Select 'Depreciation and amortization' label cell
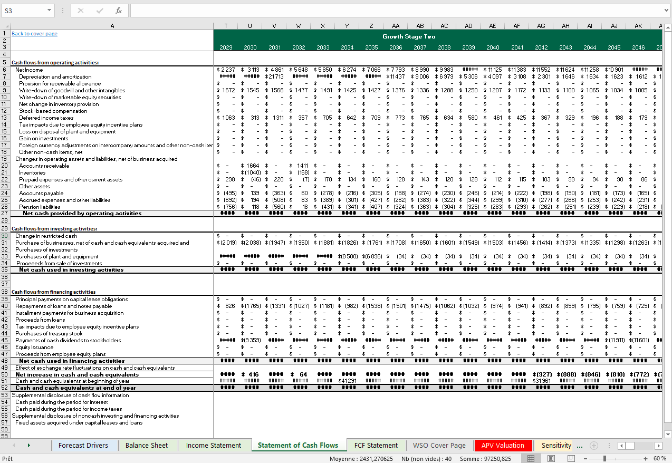Viewport: 672px width, 463px height. click(x=55, y=76)
